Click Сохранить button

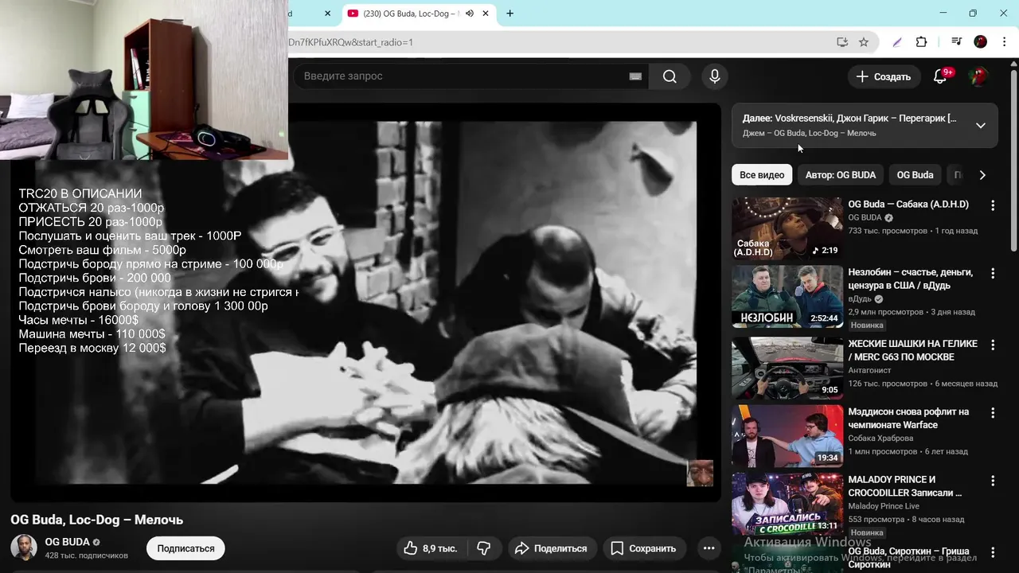[642, 548]
